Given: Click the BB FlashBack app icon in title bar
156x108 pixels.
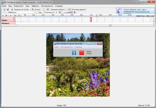Looking at the screenshot, I should [x=3, y=2].
